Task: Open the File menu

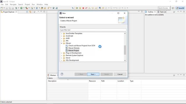Action: coord(2,4)
